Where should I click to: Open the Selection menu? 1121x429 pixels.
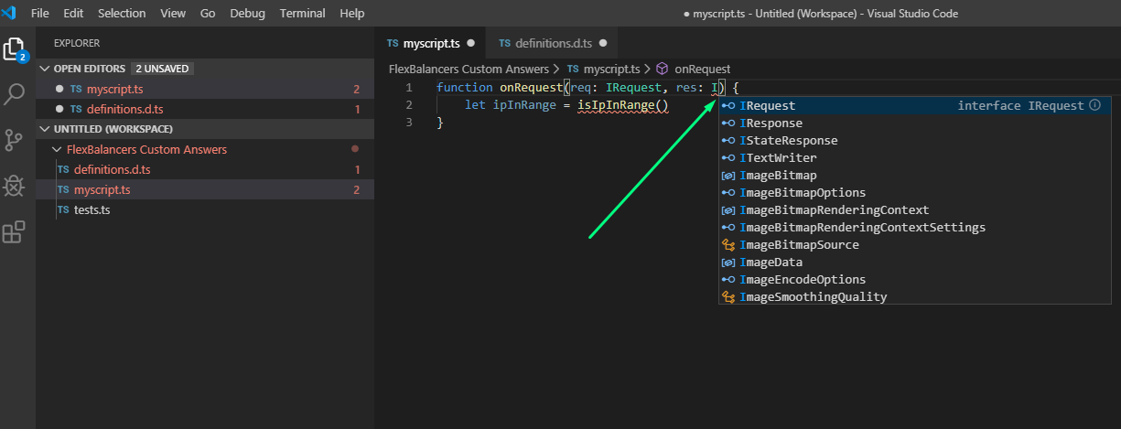(122, 14)
